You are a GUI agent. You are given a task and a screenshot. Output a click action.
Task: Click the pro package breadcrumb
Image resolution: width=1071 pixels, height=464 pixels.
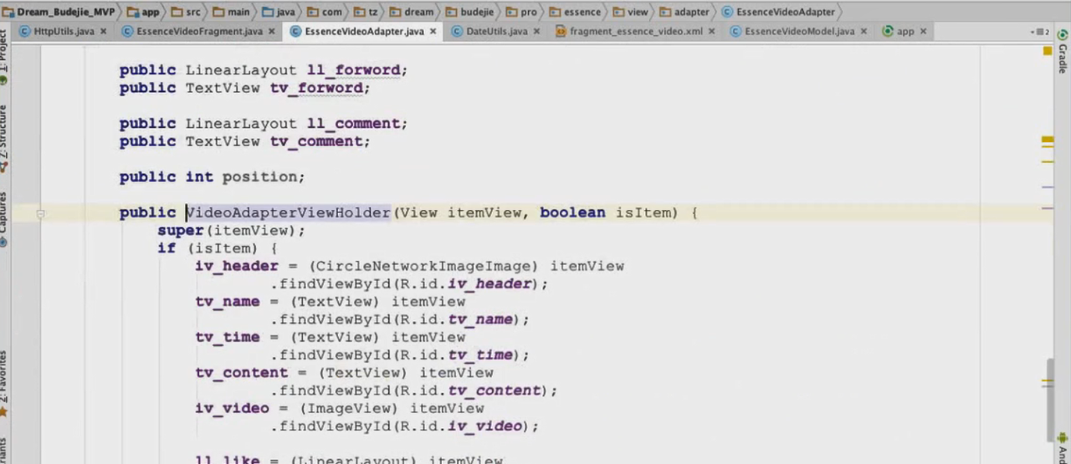(521, 12)
